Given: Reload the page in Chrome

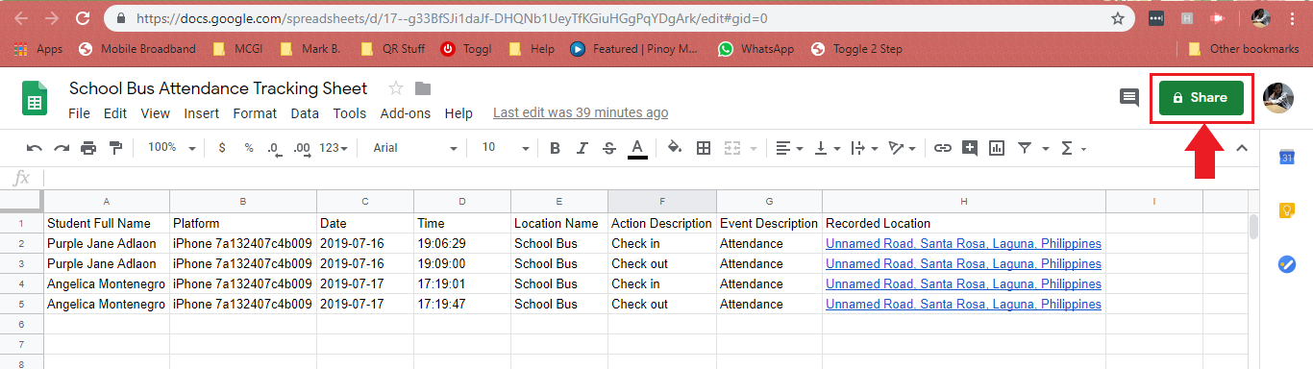Looking at the screenshot, I should click(83, 18).
